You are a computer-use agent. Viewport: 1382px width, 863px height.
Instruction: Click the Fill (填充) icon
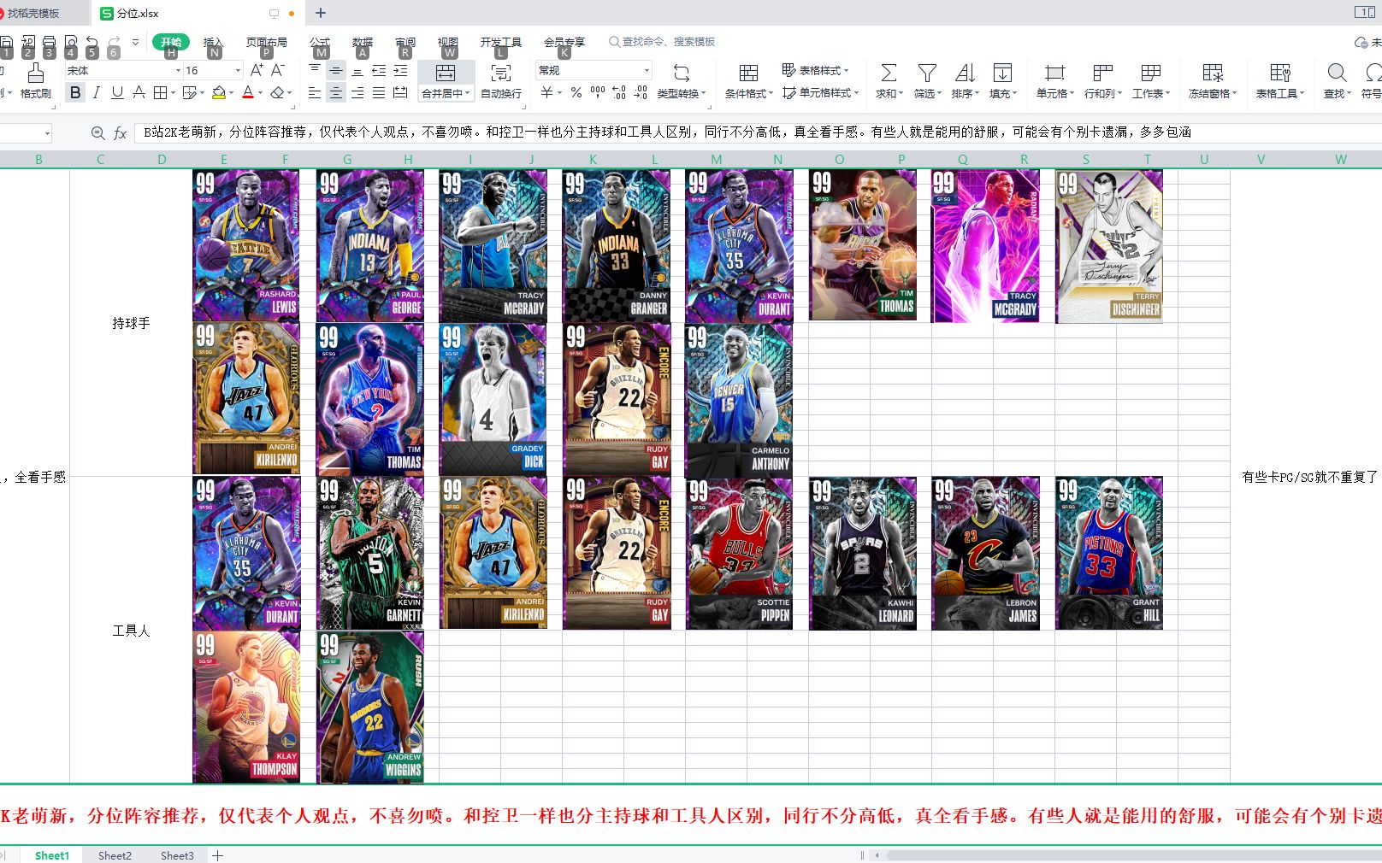coord(1002,73)
